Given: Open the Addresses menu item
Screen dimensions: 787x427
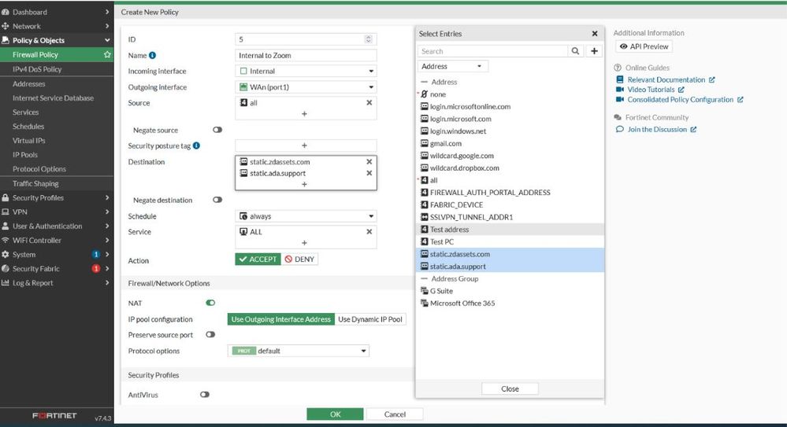Looking at the screenshot, I should click(28, 83).
